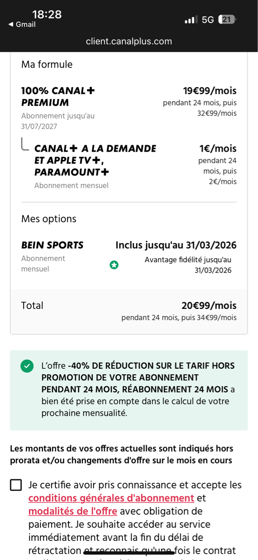Tap the green star loyalty icon
This screenshot has width=258, height=560.
click(114, 265)
